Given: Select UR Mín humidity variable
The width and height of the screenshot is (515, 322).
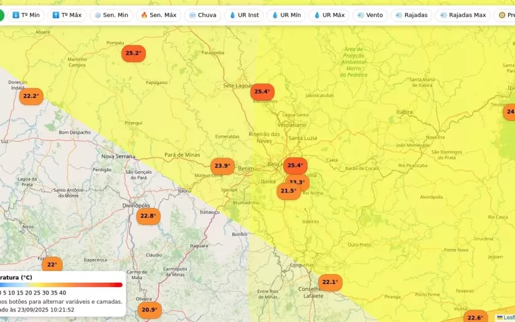Looking at the screenshot, I should (286, 15).
